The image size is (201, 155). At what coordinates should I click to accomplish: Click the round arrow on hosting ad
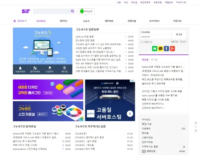(130, 114)
